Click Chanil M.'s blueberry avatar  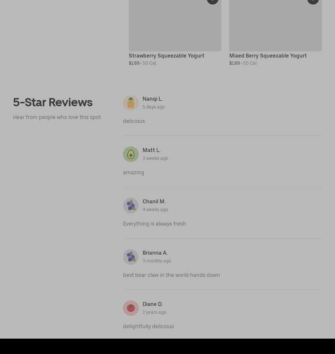coord(131,206)
